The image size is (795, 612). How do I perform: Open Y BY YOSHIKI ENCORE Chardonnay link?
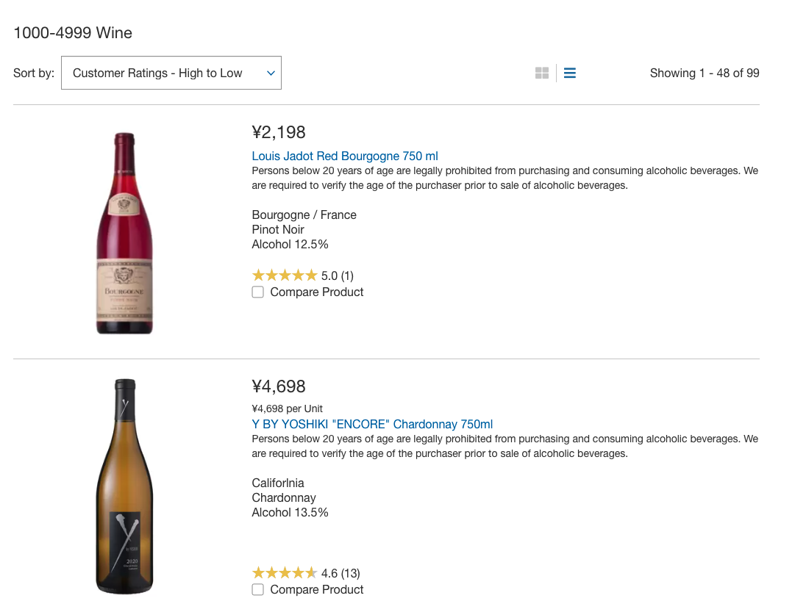tap(372, 424)
